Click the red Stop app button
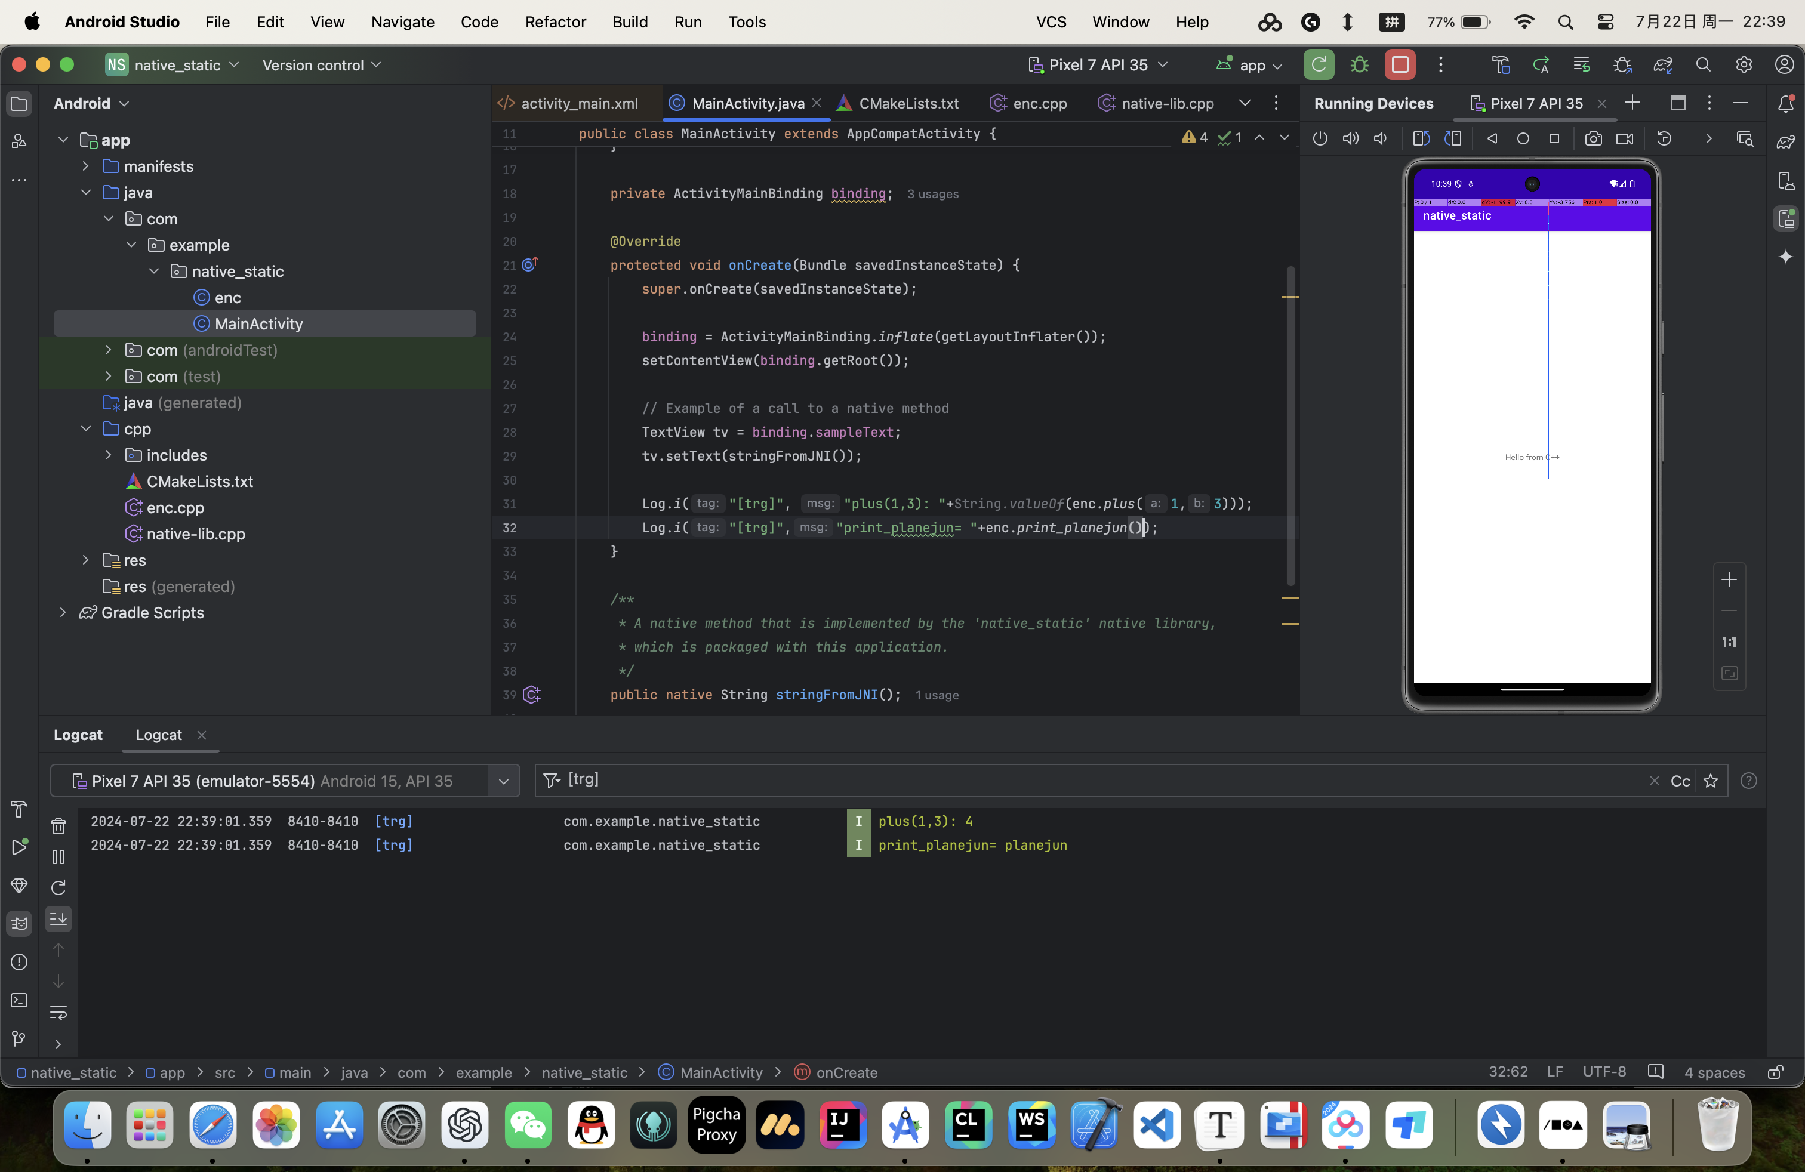Viewport: 1805px width, 1172px height. (x=1399, y=65)
